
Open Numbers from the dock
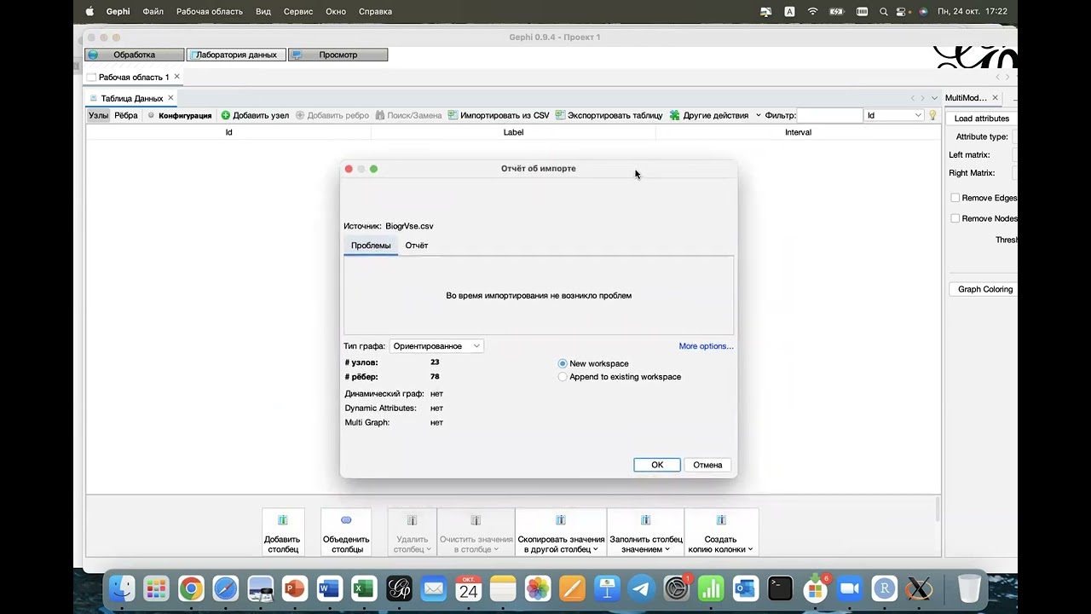pyautogui.click(x=711, y=588)
